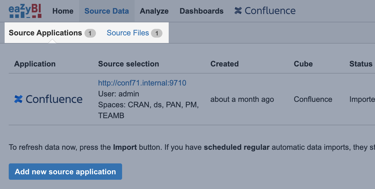Viewport: 375px width, 189px height.
Task: Go to the Analyze section
Action: [154, 11]
